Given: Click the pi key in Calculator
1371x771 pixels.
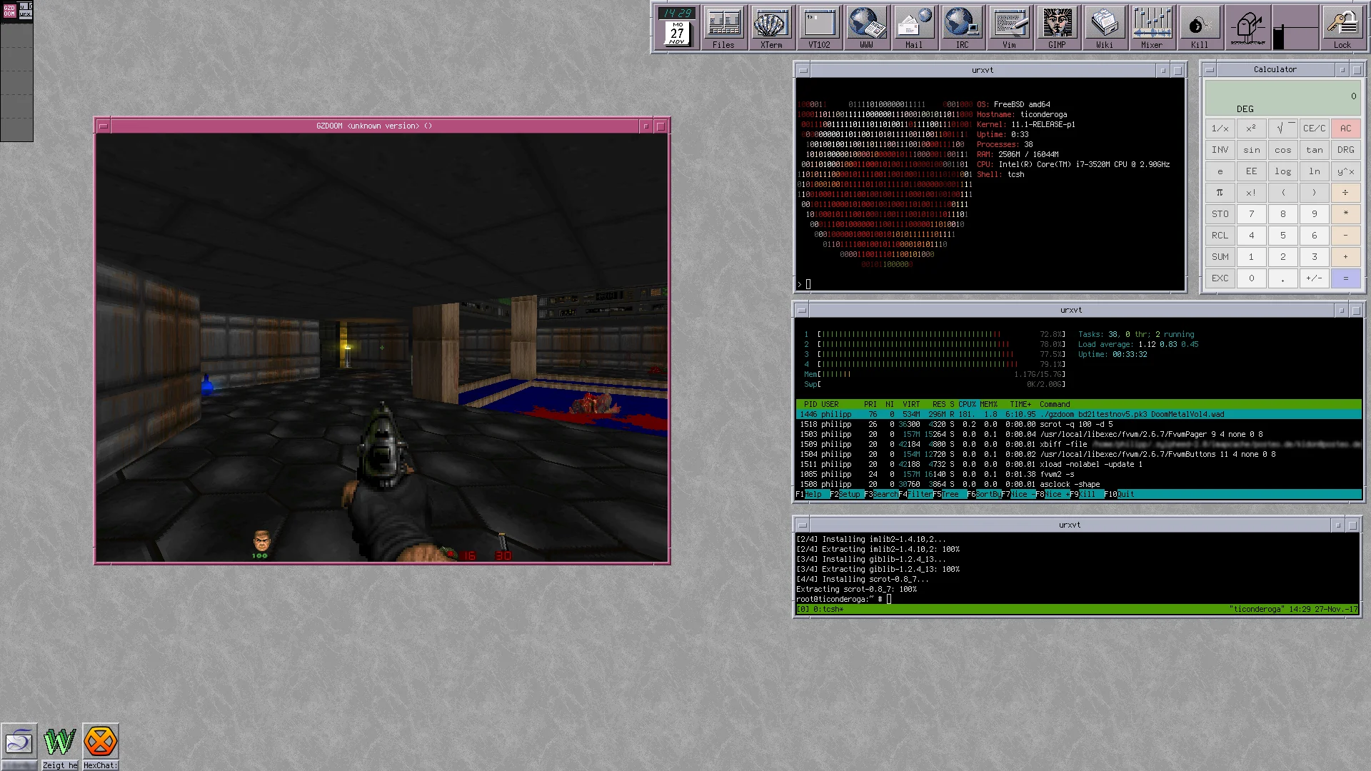Looking at the screenshot, I should pos(1220,193).
